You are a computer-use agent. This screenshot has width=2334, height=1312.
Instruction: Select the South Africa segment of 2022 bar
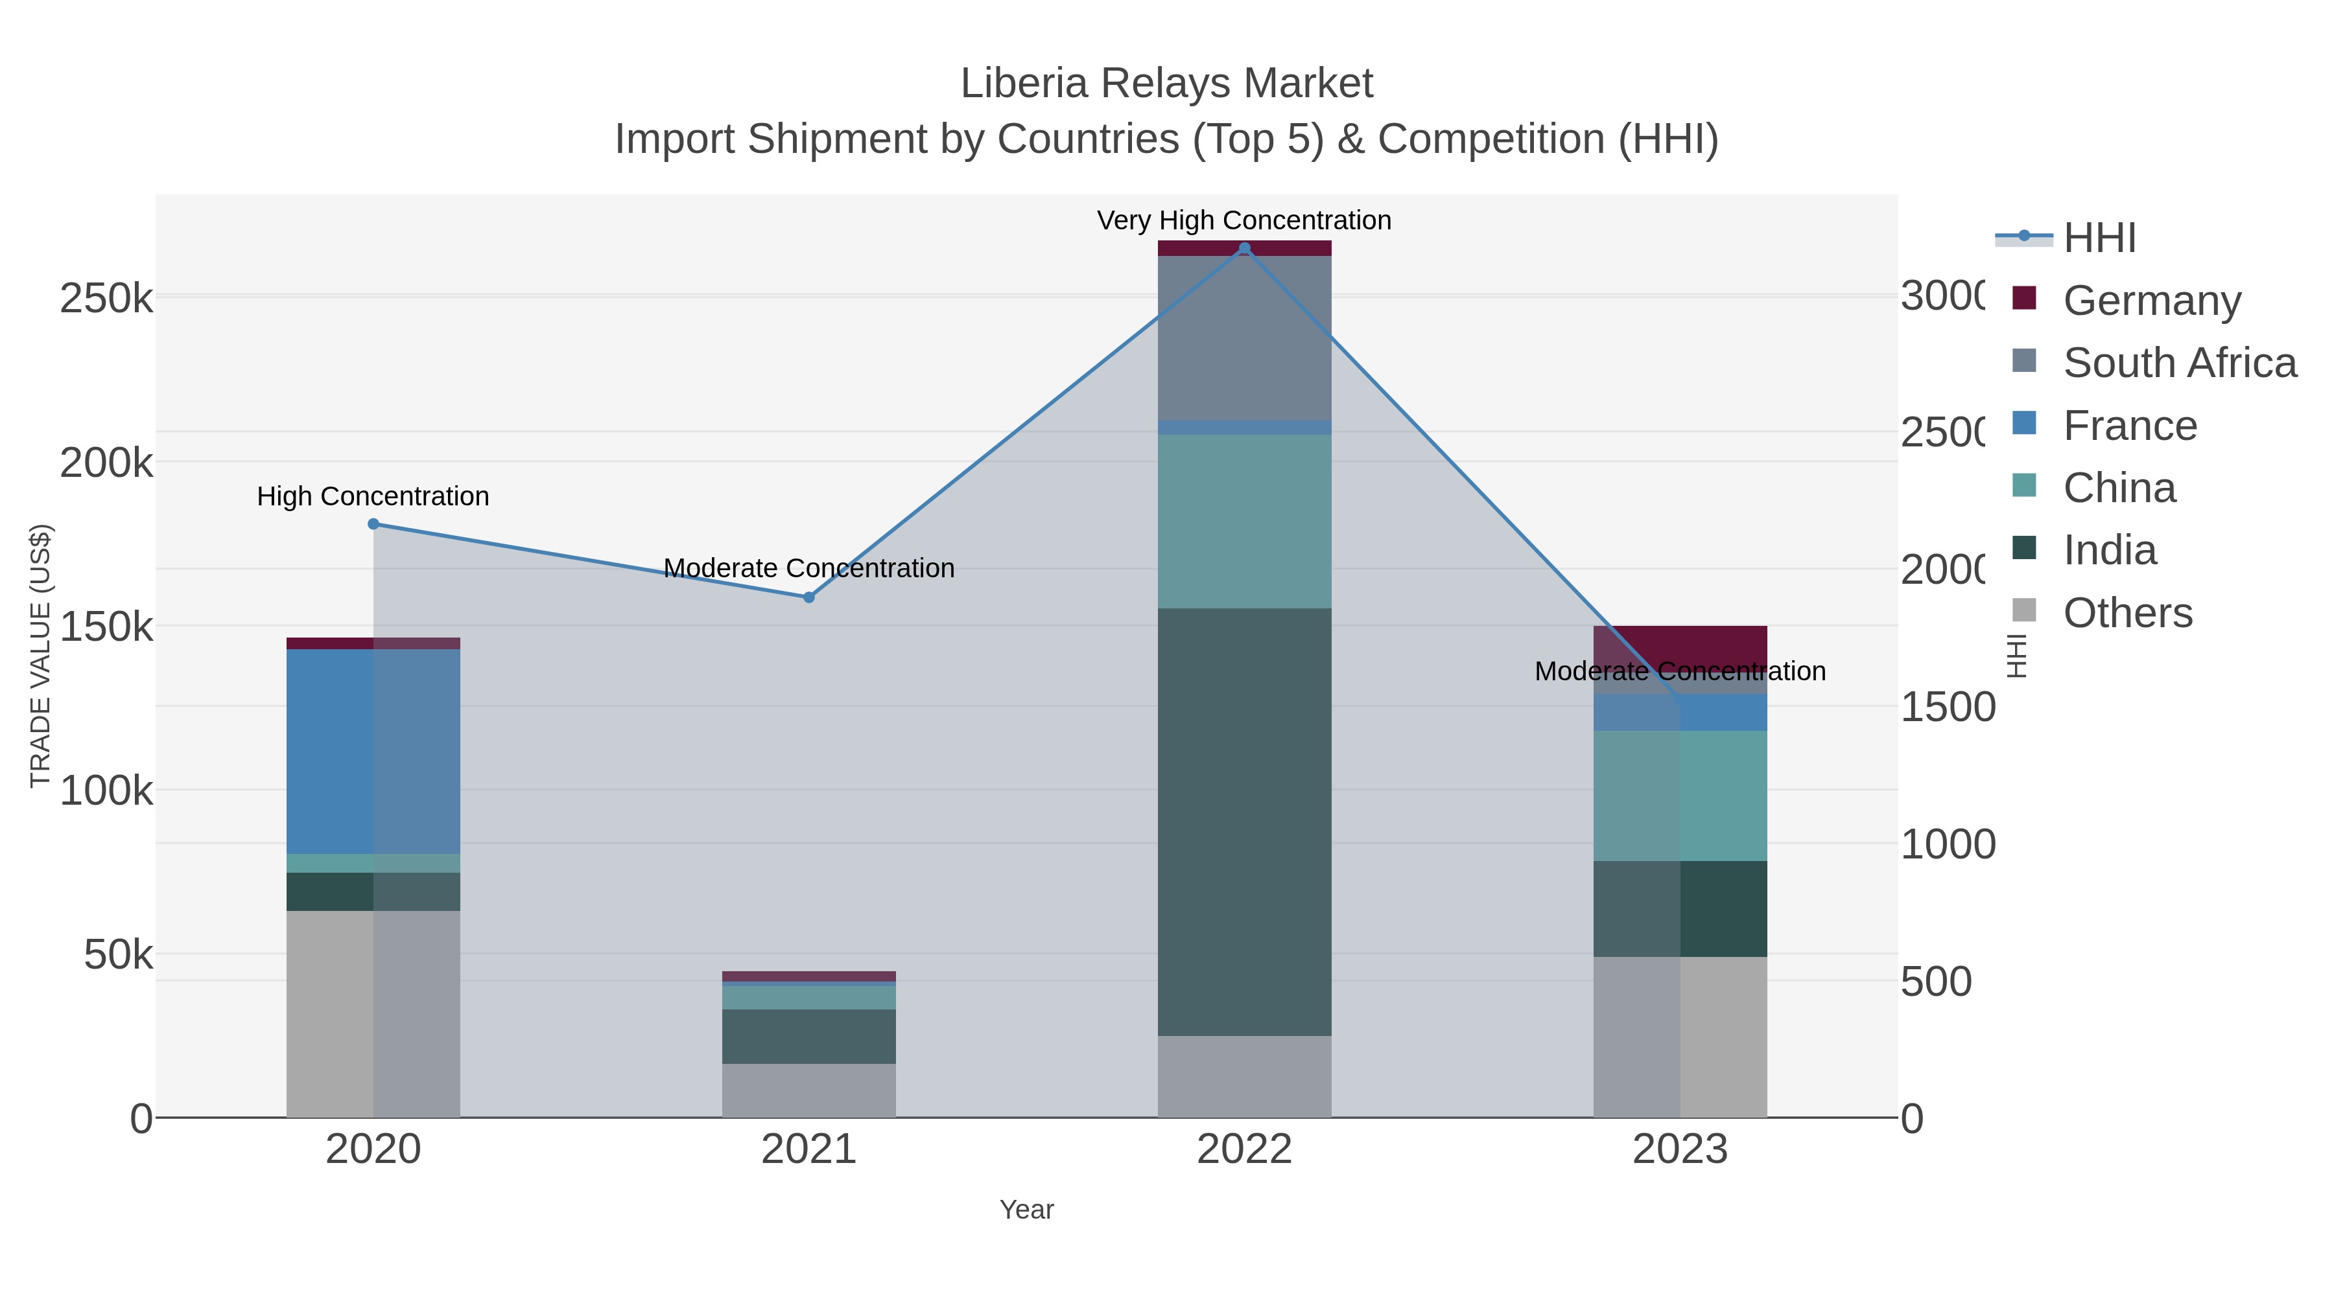coord(1244,339)
